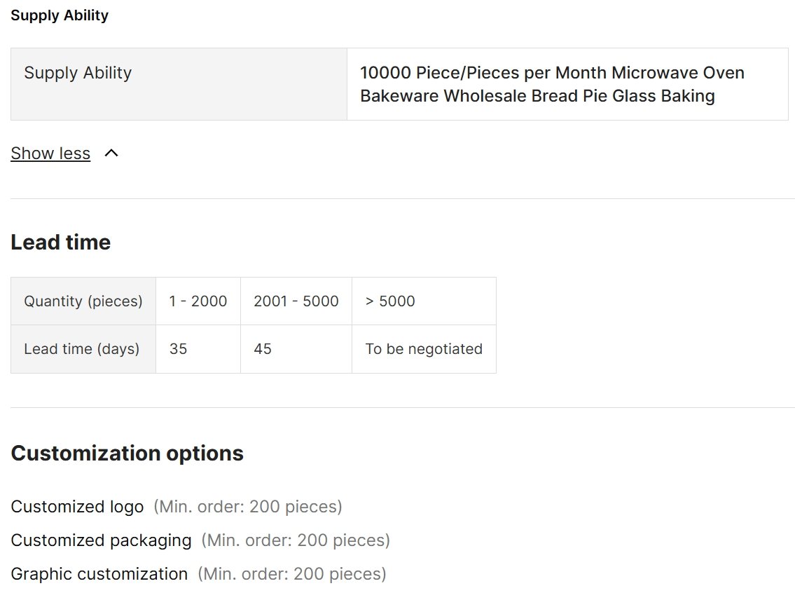Click the To be negotiated cell
The height and width of the screenshot is (600, 795).
(x=424, y=349)
